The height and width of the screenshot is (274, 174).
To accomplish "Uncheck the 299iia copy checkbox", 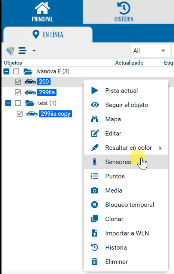I will (x=19, y=114).
